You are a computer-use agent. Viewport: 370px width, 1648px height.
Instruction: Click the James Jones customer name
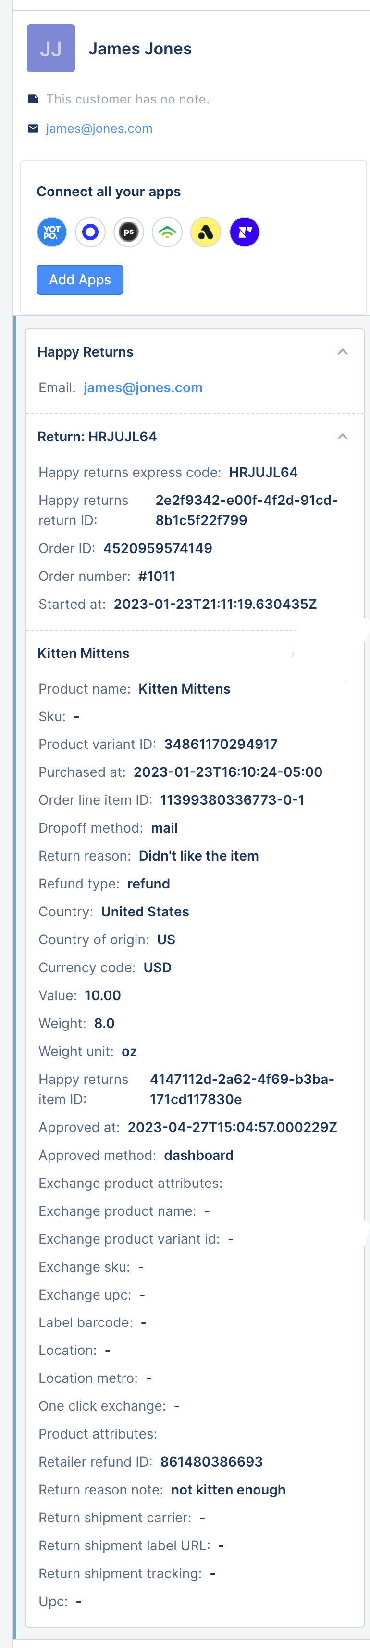(x=140, y=49)
